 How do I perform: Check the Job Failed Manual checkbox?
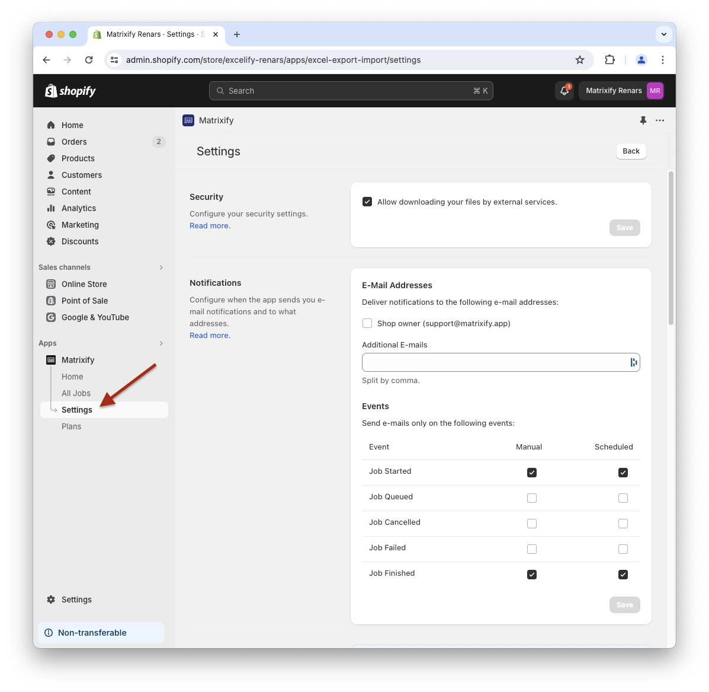click(532, 549)
